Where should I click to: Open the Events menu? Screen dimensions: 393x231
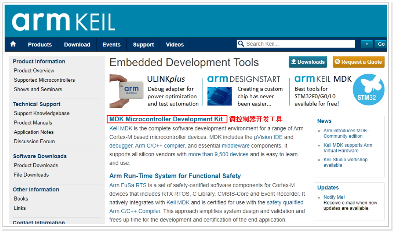click(x=111, y=45)
